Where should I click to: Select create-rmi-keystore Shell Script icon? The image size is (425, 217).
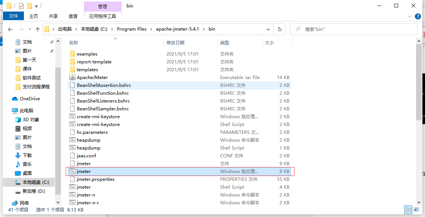(72, 125)
